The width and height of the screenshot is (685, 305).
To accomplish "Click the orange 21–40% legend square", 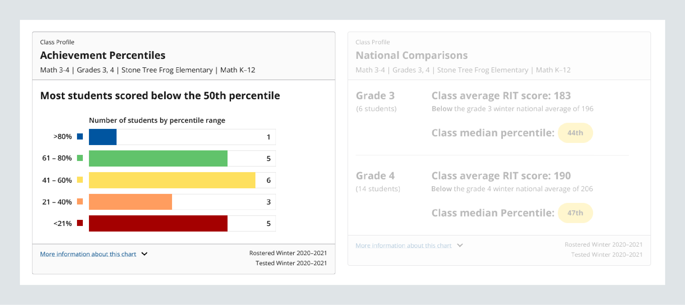I will pyautogui.click(x=79, y=202).
